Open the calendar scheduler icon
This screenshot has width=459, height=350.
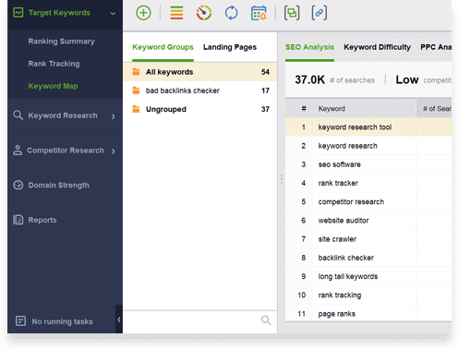(x=259, y=13)
